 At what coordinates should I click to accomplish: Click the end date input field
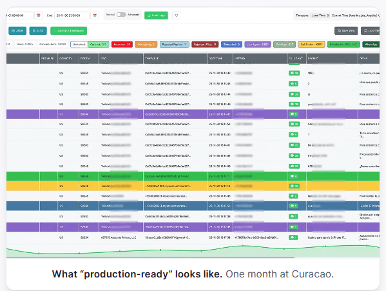tap(72, 15)
